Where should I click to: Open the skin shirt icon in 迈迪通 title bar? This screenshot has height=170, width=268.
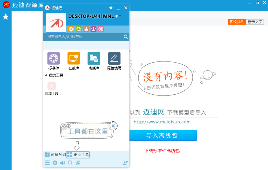(111, 8)
